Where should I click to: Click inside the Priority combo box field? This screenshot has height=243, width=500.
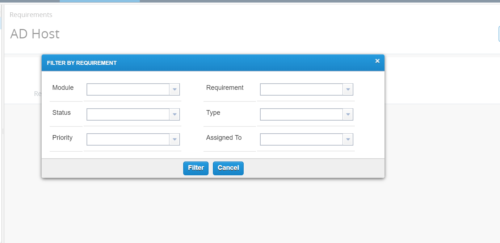(x=129, y=139)
